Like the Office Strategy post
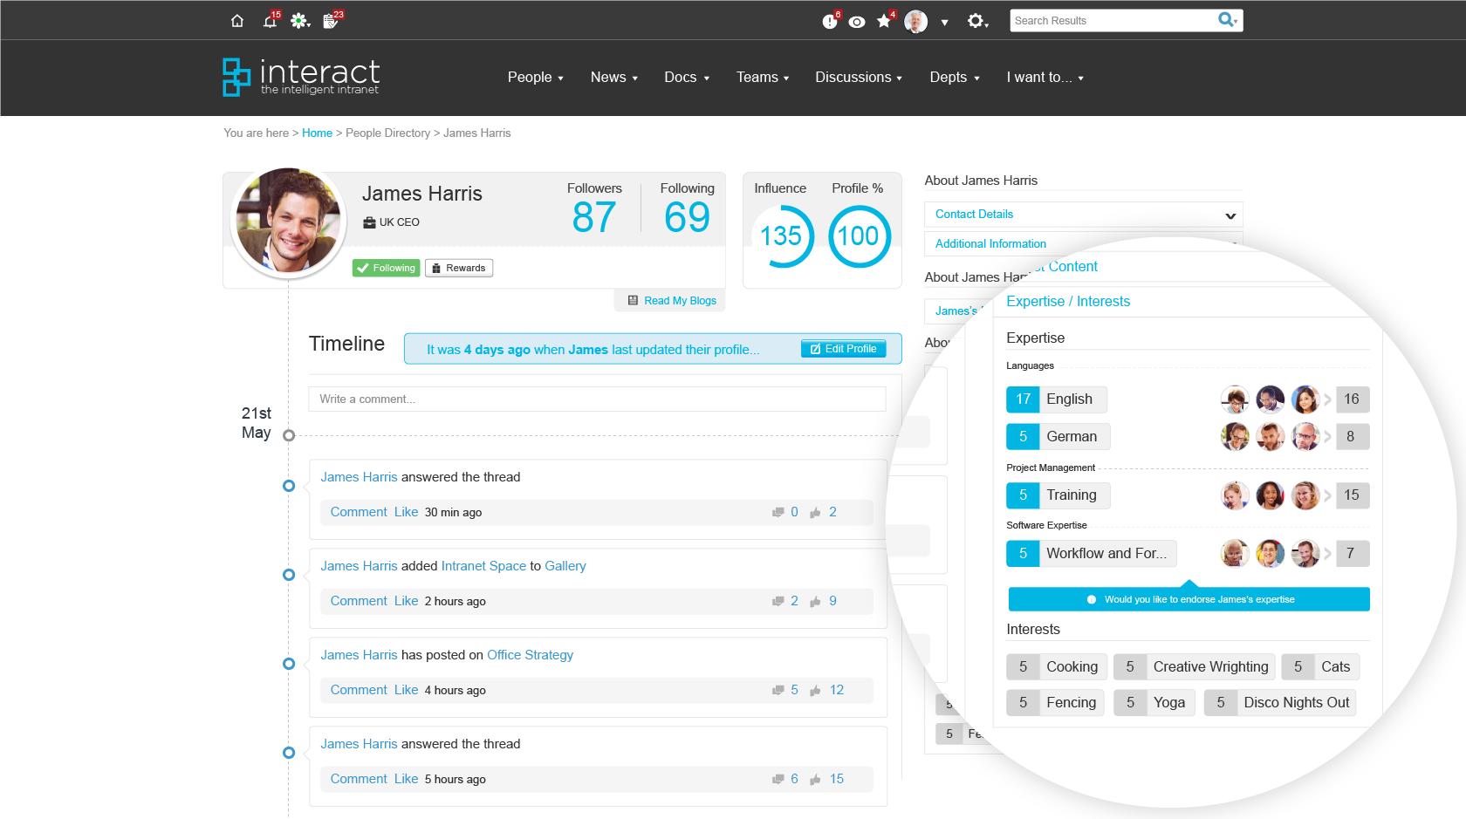 (x=406, y=690)
